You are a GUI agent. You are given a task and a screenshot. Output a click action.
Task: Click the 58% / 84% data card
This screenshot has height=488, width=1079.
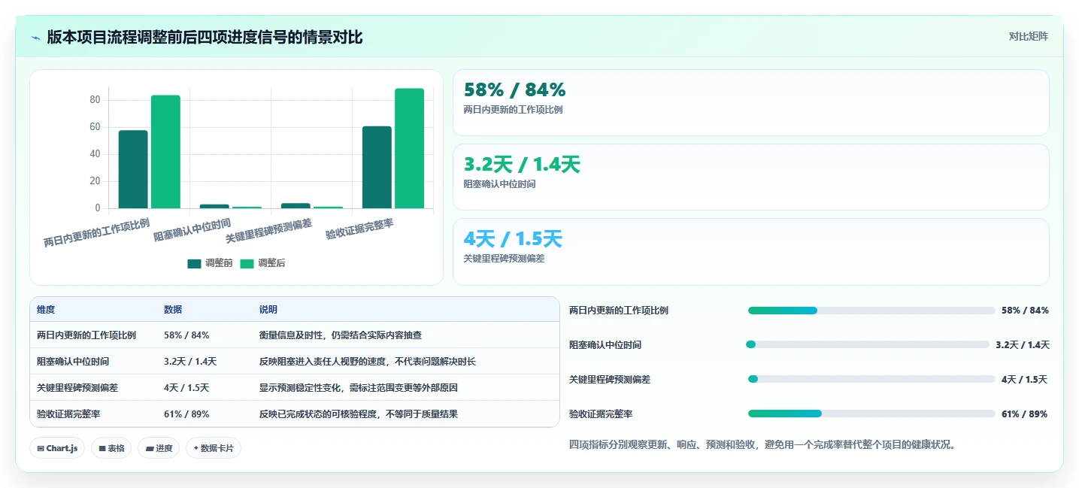(x=750, y=102)
